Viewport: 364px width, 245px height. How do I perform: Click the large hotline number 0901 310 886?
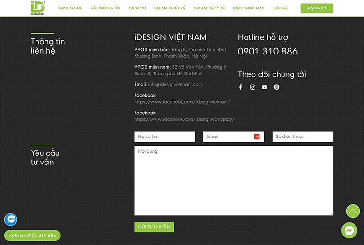click(x=268, y=51)
